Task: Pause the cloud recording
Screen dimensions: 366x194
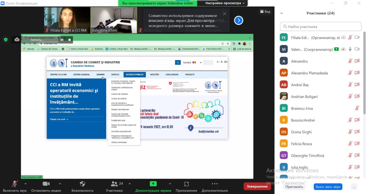Action: pos(62,40)
